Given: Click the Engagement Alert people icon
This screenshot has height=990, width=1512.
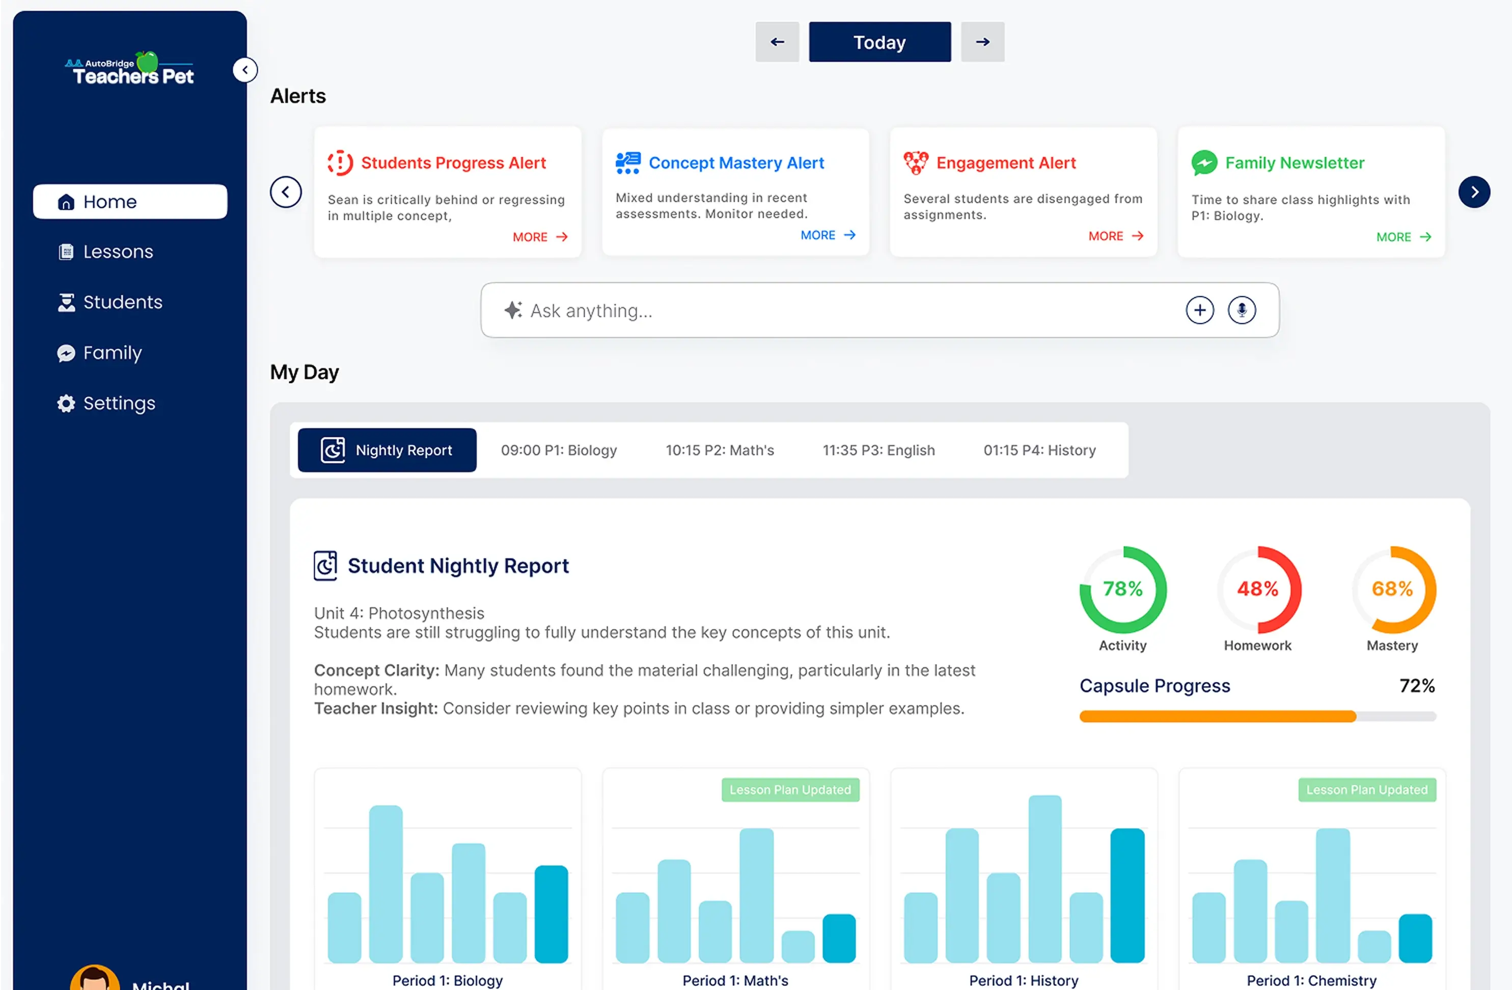Looking at the screenshot, I should coord(916,162).
